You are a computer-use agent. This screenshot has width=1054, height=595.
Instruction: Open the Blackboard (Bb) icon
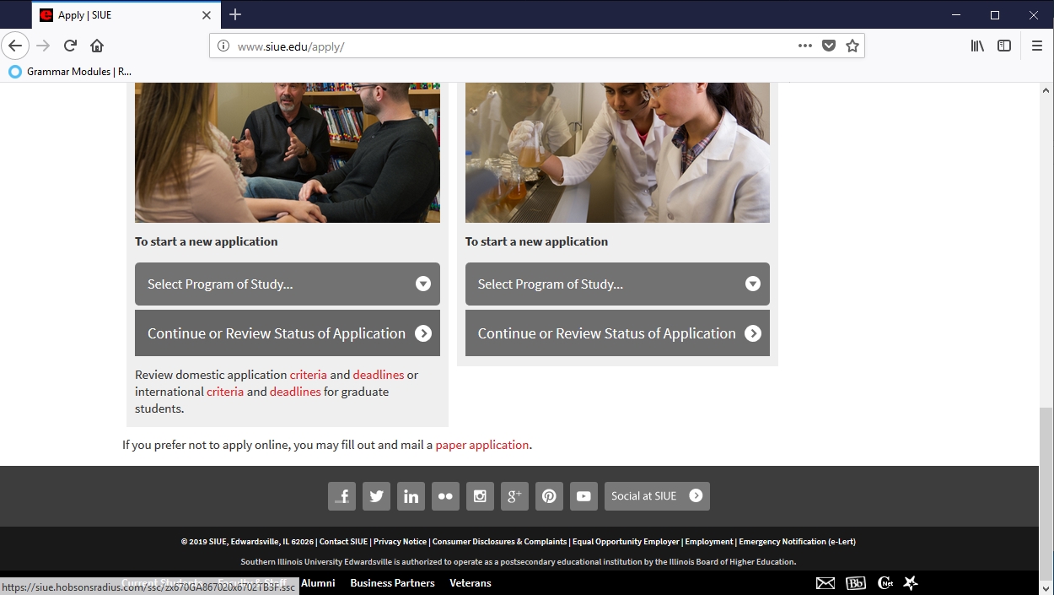855,583
